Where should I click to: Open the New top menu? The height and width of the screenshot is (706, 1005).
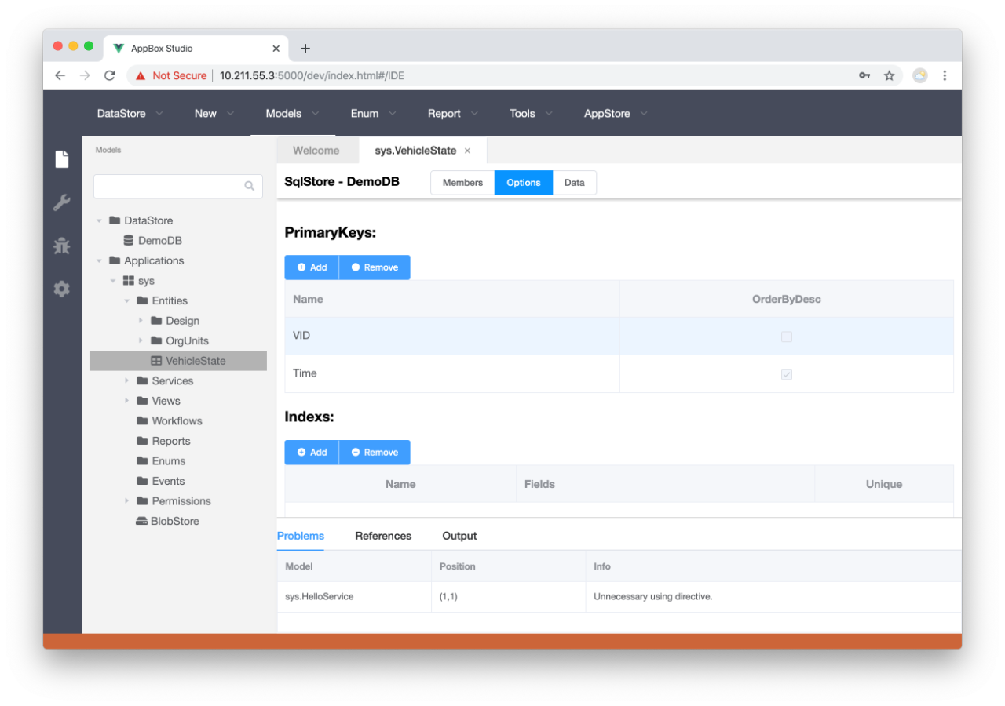tap(214, 113)
